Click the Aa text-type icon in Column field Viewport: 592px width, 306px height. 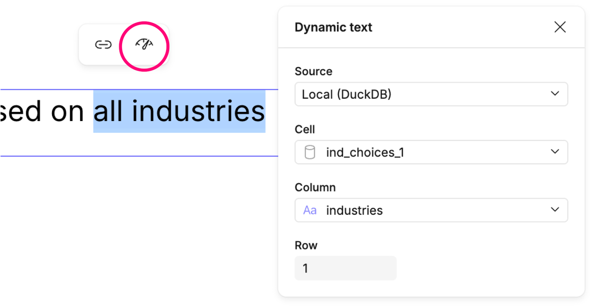click(x=310, y=210)
